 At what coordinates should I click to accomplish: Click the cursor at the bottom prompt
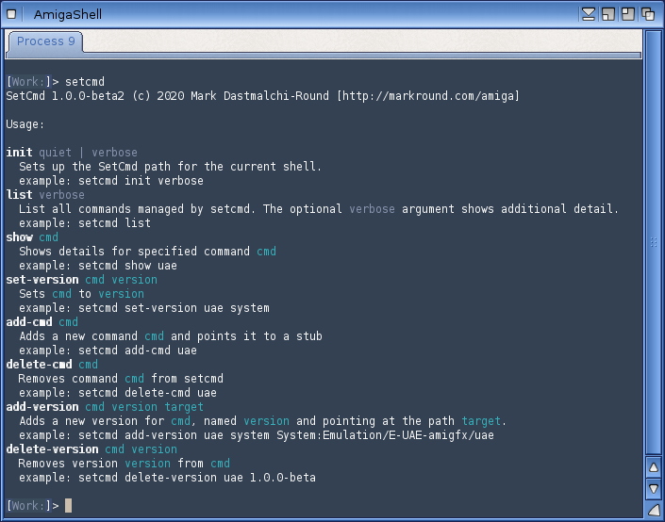coord(68,506)
